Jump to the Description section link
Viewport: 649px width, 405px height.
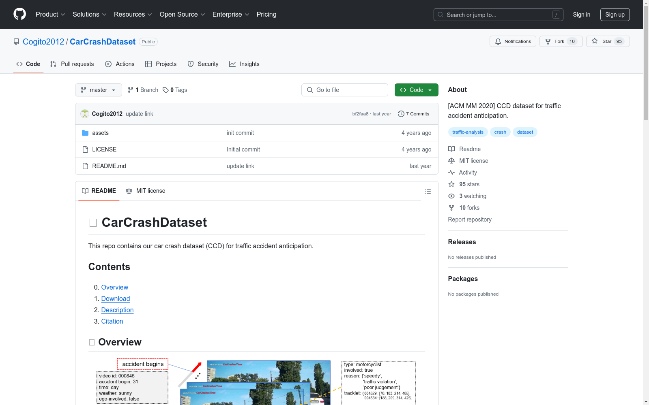pyautogui.click(x=117, y=310)
